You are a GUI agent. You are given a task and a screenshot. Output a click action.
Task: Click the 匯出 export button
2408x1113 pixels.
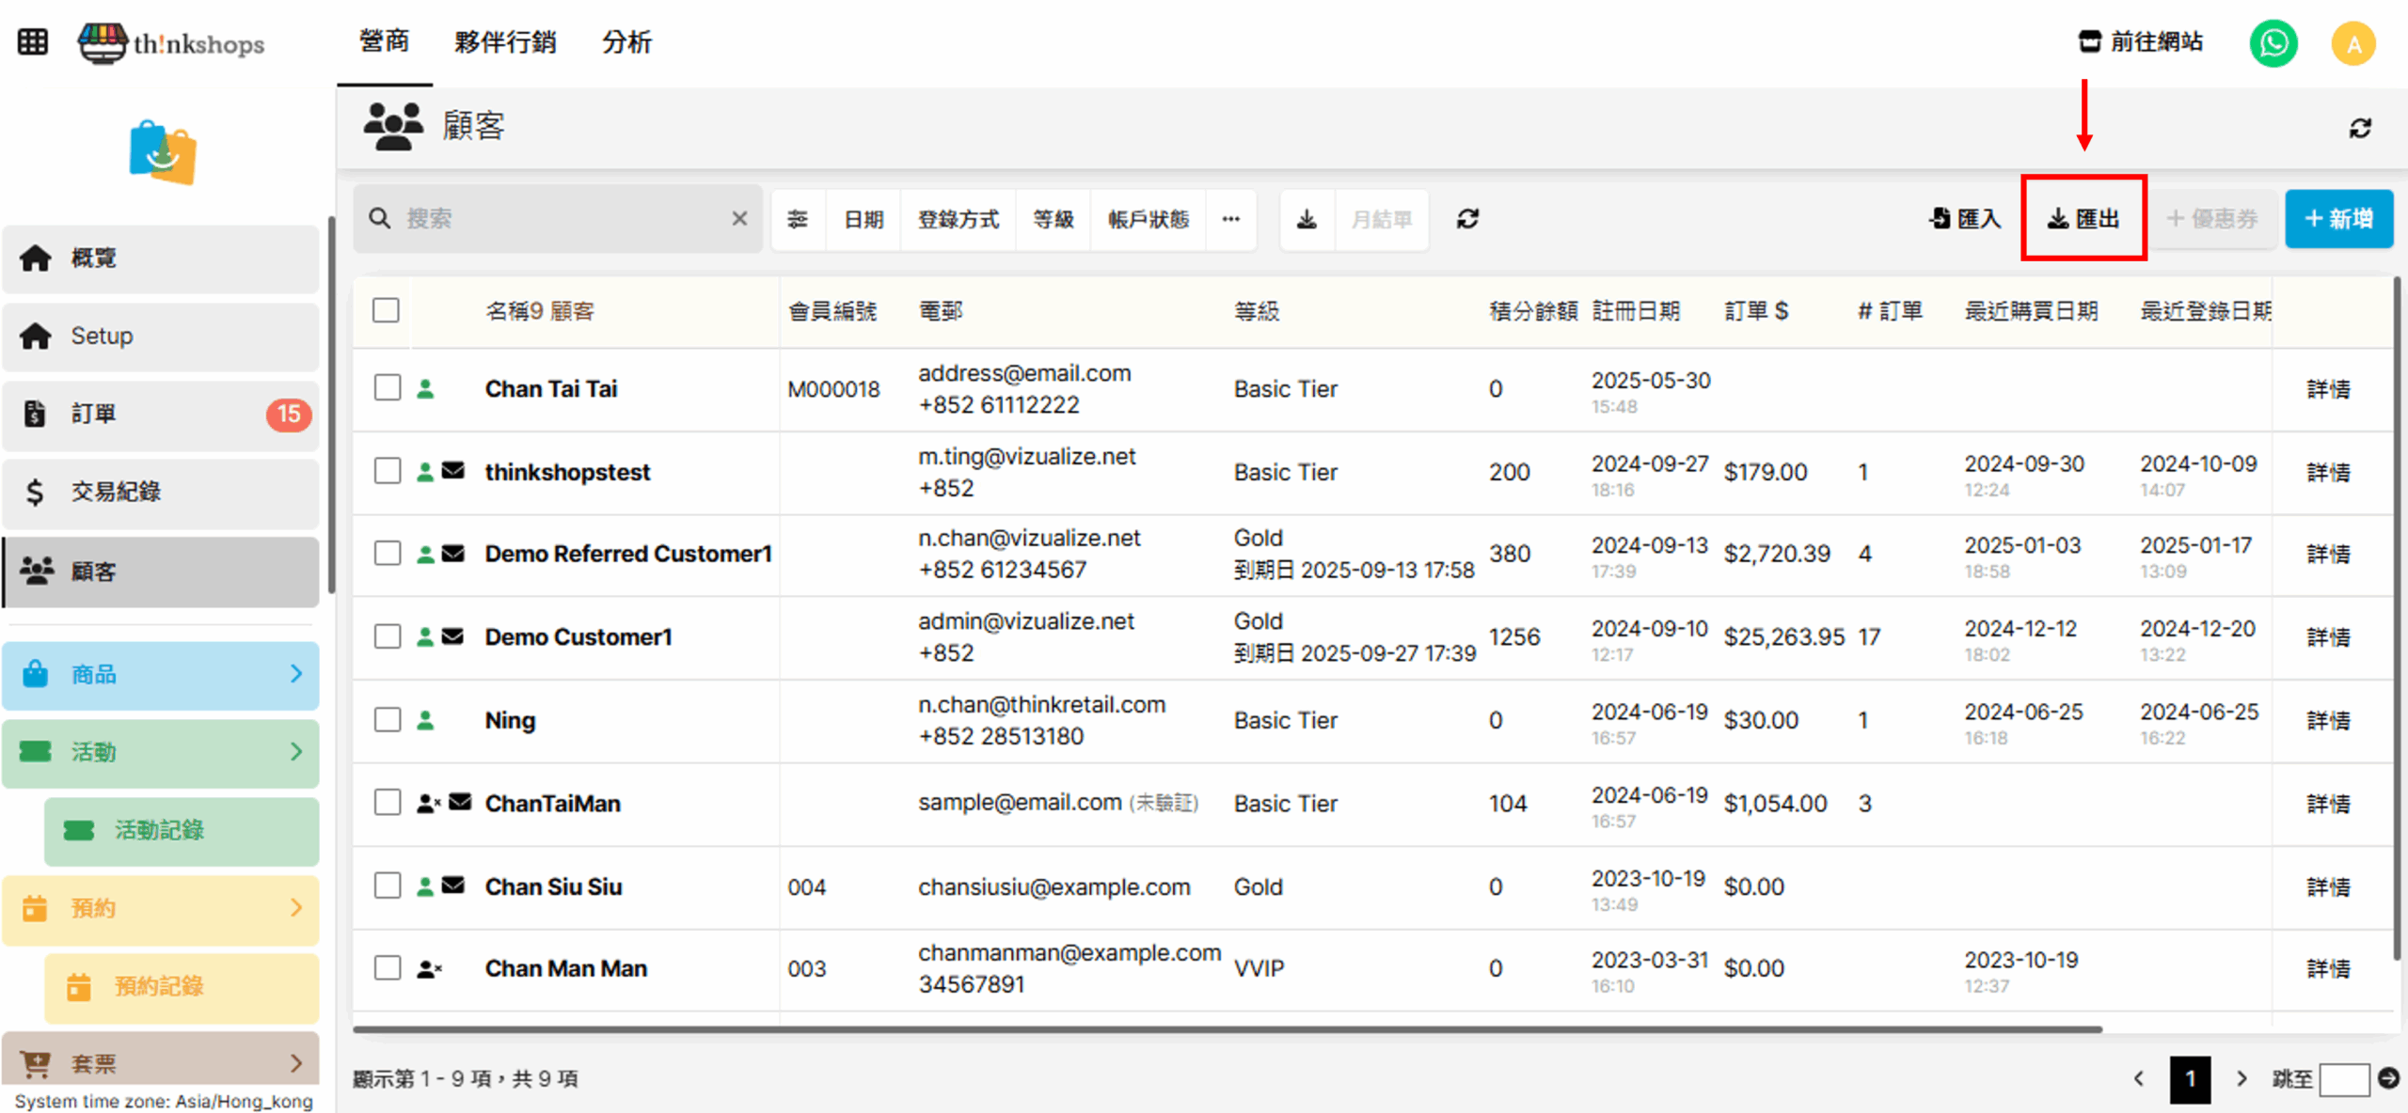2083,218
